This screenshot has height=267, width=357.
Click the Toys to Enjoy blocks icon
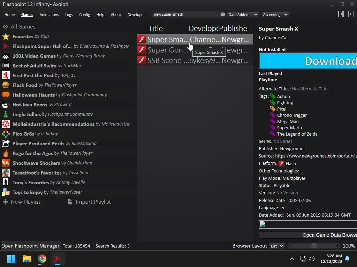(x=6, y=192)
